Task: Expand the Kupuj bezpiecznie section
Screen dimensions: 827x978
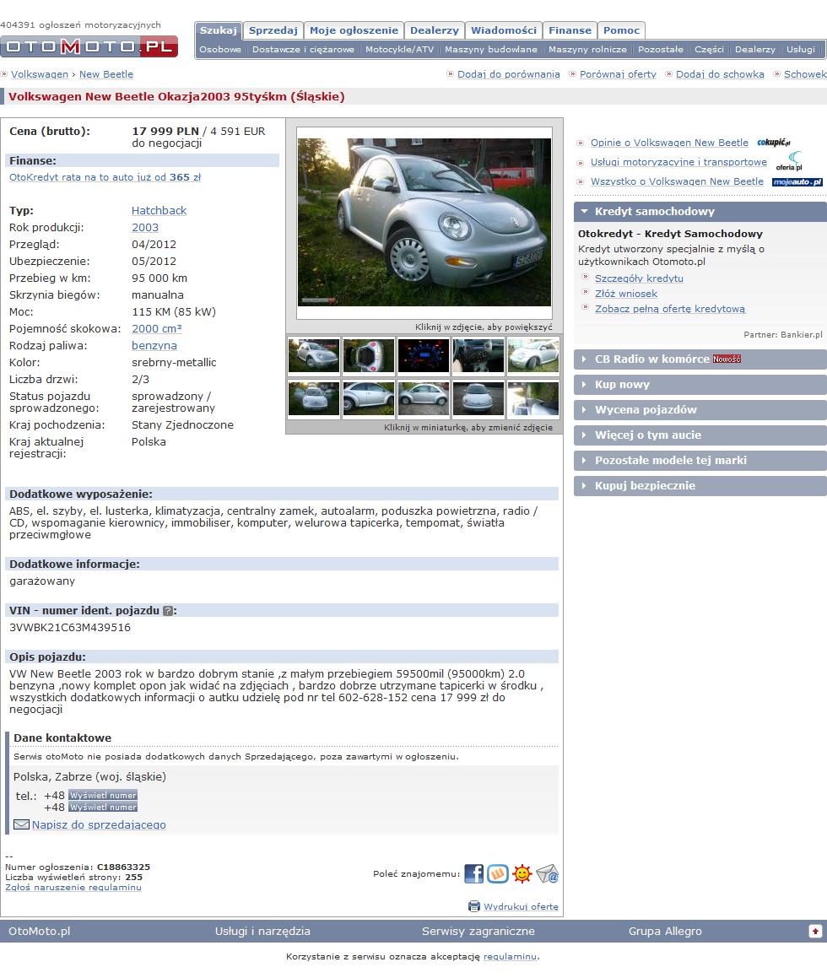Action: tap(700, 485)
